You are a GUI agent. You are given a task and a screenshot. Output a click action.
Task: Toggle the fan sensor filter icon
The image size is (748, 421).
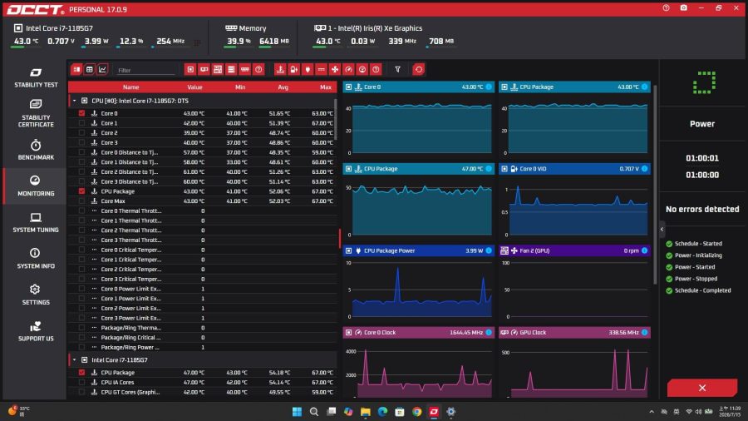tap(335, 70)
